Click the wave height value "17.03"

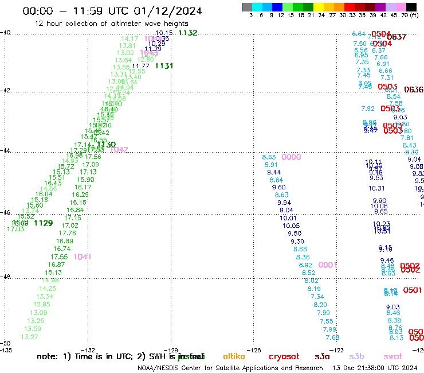pyautogui.click(x=15, y=229)
